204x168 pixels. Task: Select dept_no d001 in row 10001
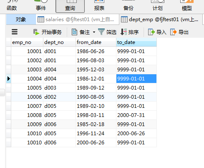[x=60, y=51]
